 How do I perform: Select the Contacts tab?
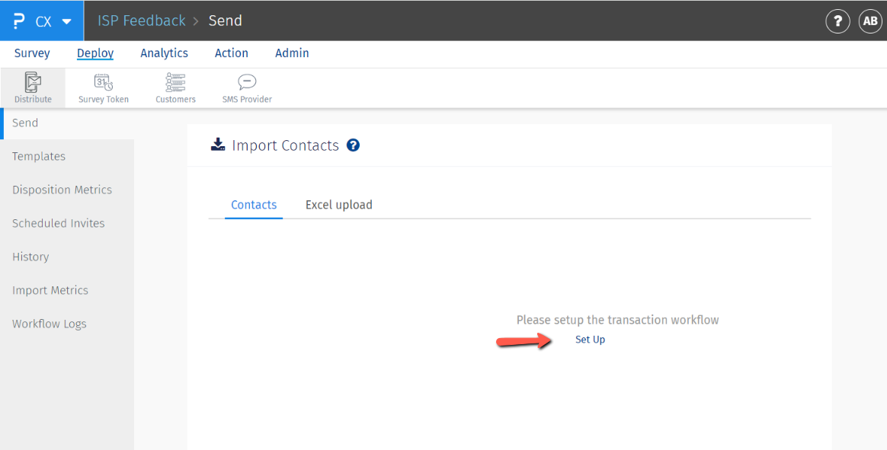click(254, 205)
